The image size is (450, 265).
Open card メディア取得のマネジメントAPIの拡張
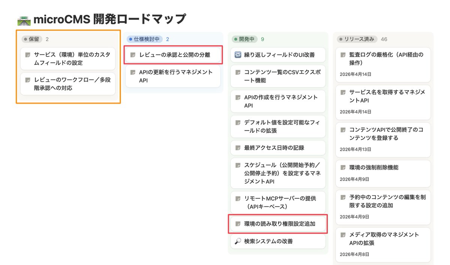coord(383,244)
